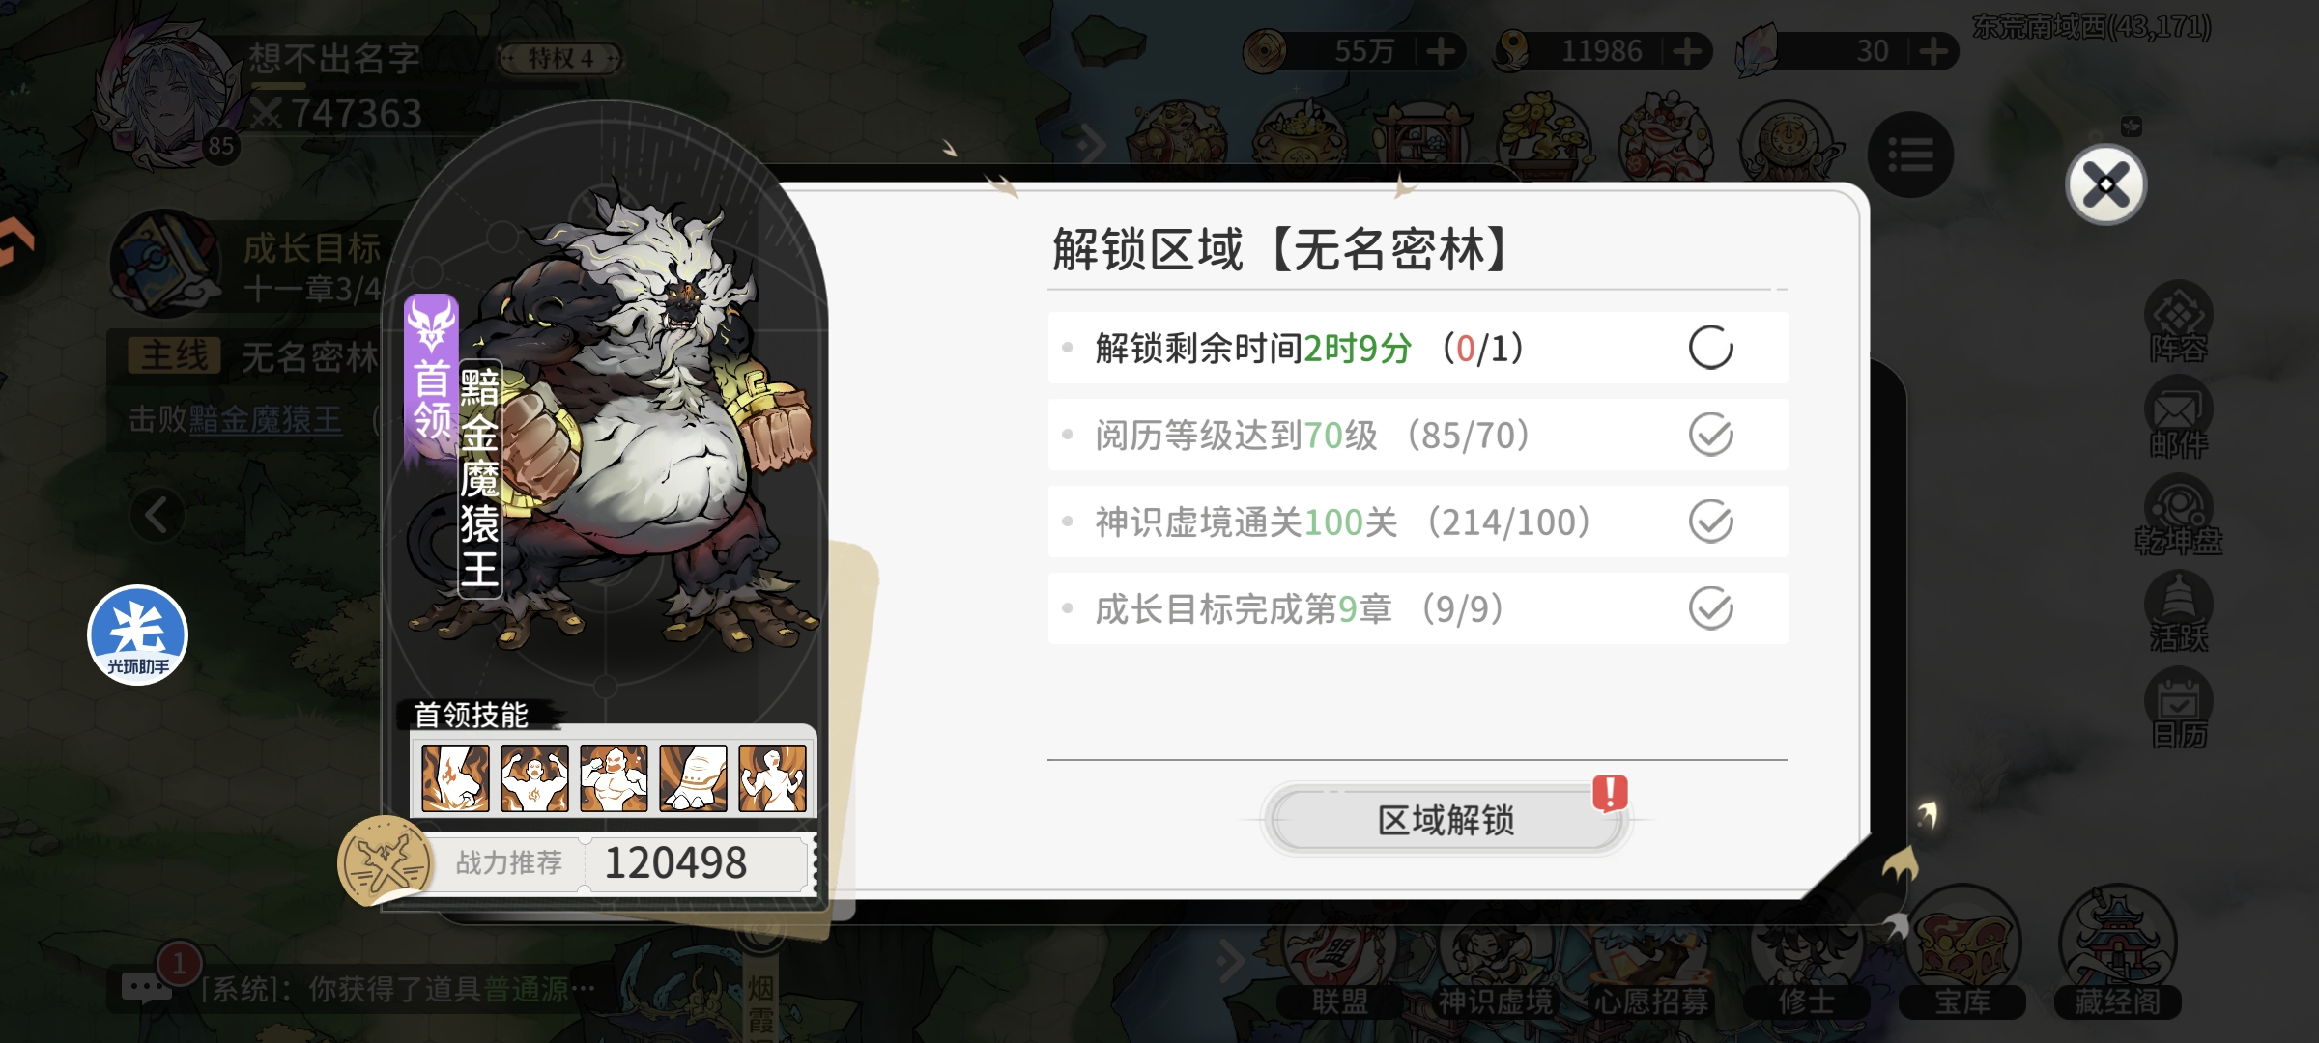Close the unlock region dialog

tap(2105, 184)
